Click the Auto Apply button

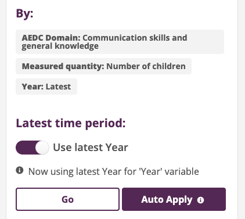(174, 199)
